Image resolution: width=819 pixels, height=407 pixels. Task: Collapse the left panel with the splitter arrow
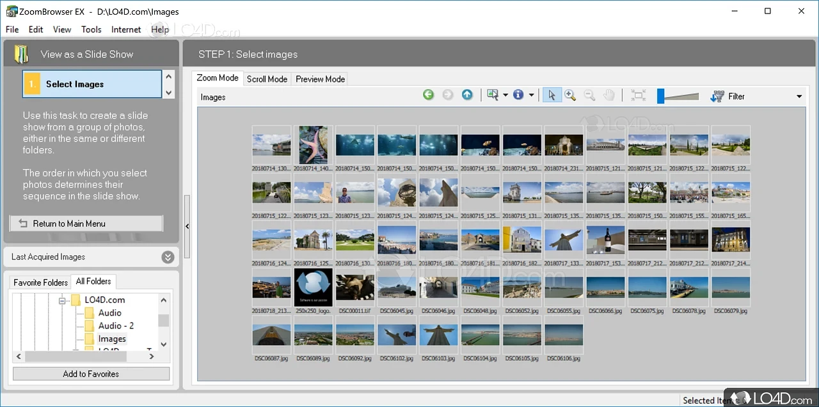[187, 226]
